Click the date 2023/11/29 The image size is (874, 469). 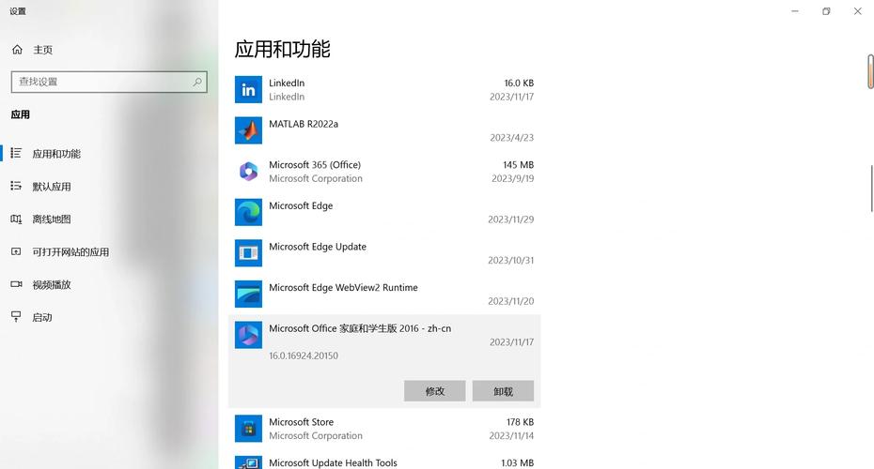tap(510, 219)
